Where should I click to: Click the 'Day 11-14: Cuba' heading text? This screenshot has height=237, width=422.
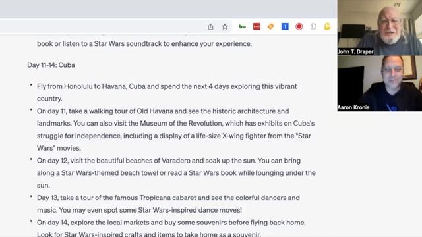[x=51, y=65]
